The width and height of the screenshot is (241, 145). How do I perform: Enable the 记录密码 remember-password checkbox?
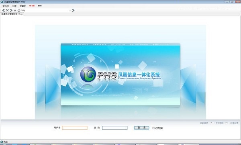(153, 128)
